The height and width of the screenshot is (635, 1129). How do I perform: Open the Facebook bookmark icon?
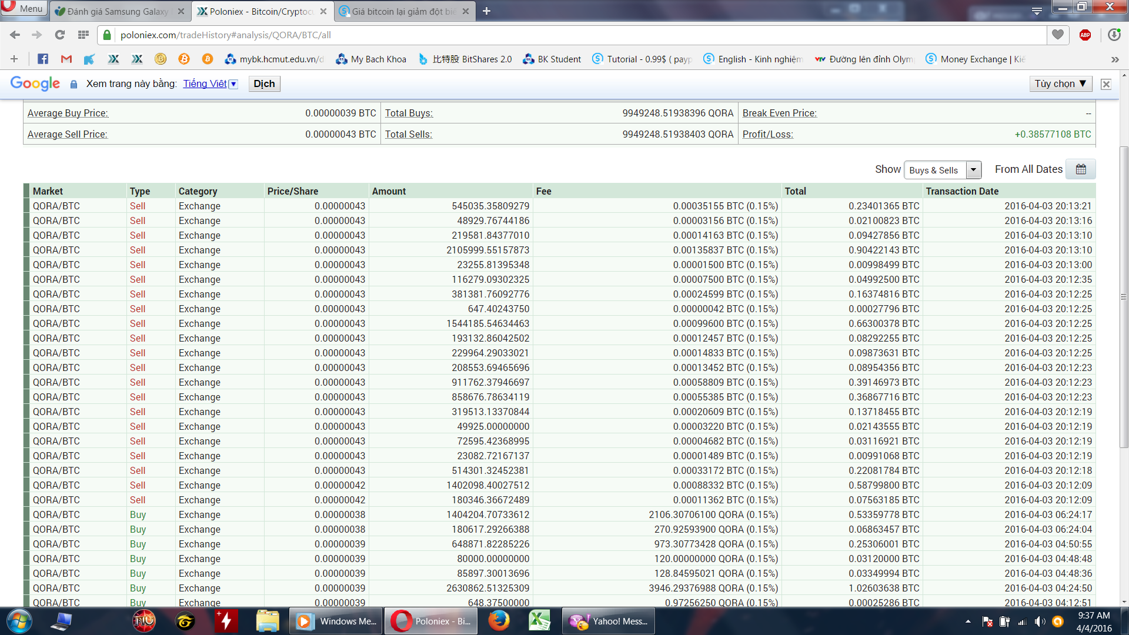[x=42, y=59]
